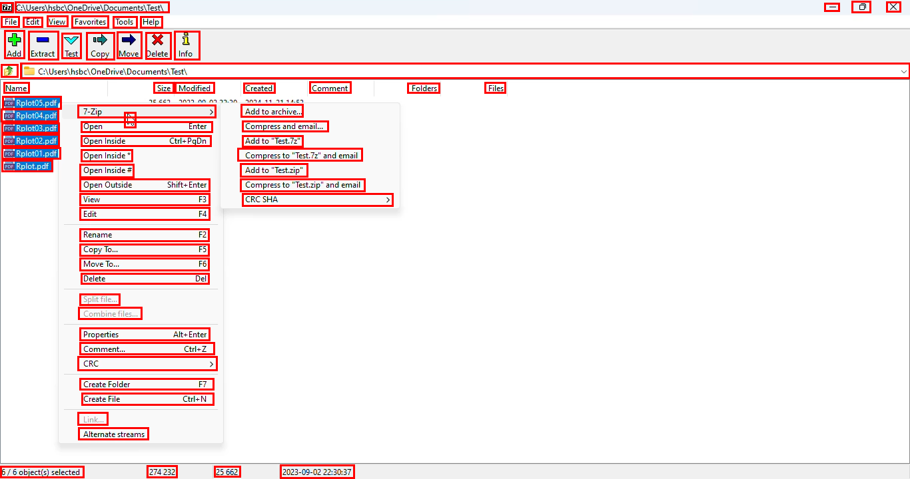Image resolution: width=910 pixels, height=479 pixels.
Task: Open the File menu
Action: (x=11, y=22)
